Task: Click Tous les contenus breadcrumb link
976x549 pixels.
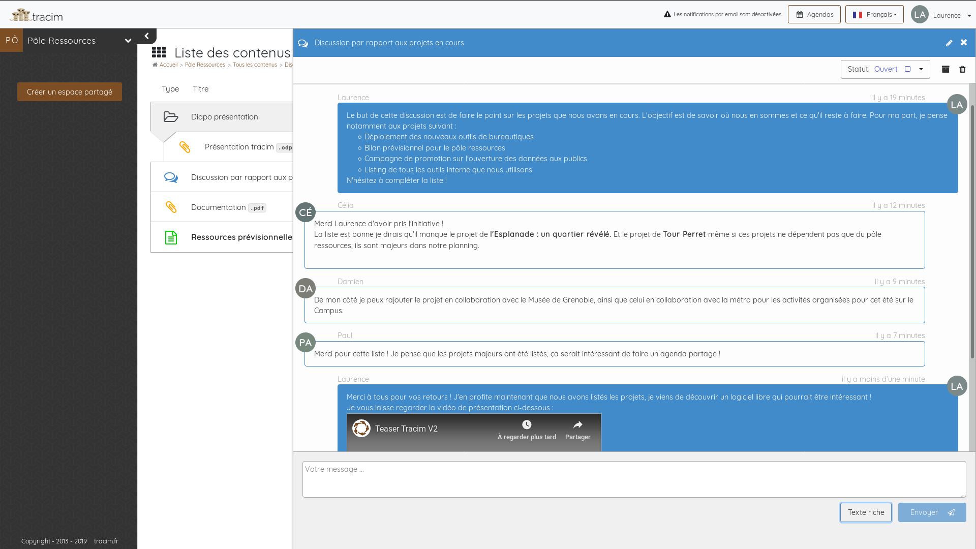Action: (x=255, y=65)
